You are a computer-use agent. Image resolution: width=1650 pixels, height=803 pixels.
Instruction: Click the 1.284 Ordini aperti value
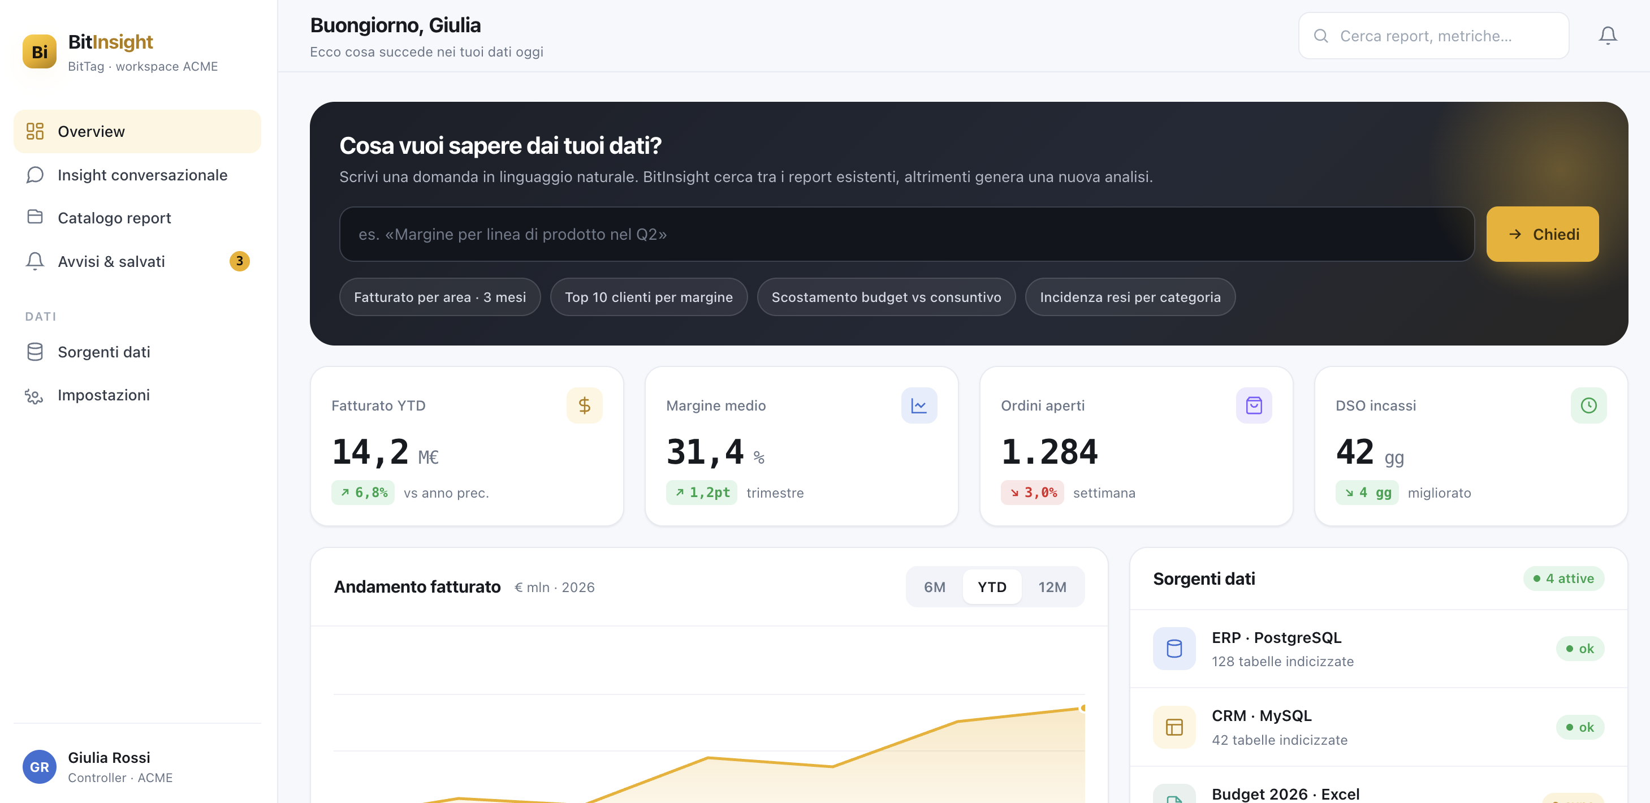[x=1049, y=452]
